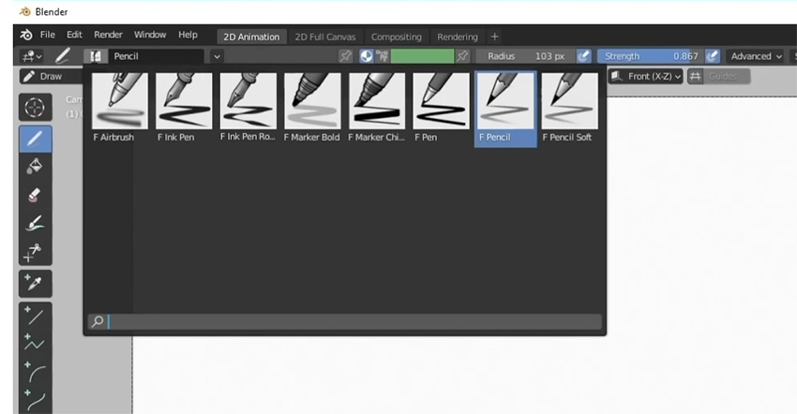Select the Line primitive tool
This screenshot has width=797, height=414.
35,316
